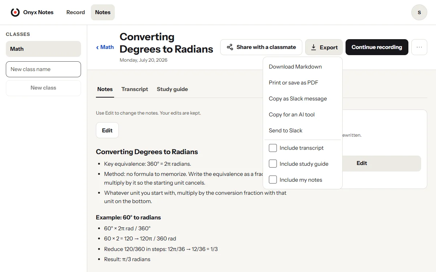Click the Edit button below the hint text
436x272 pixels.
point(107,131)
